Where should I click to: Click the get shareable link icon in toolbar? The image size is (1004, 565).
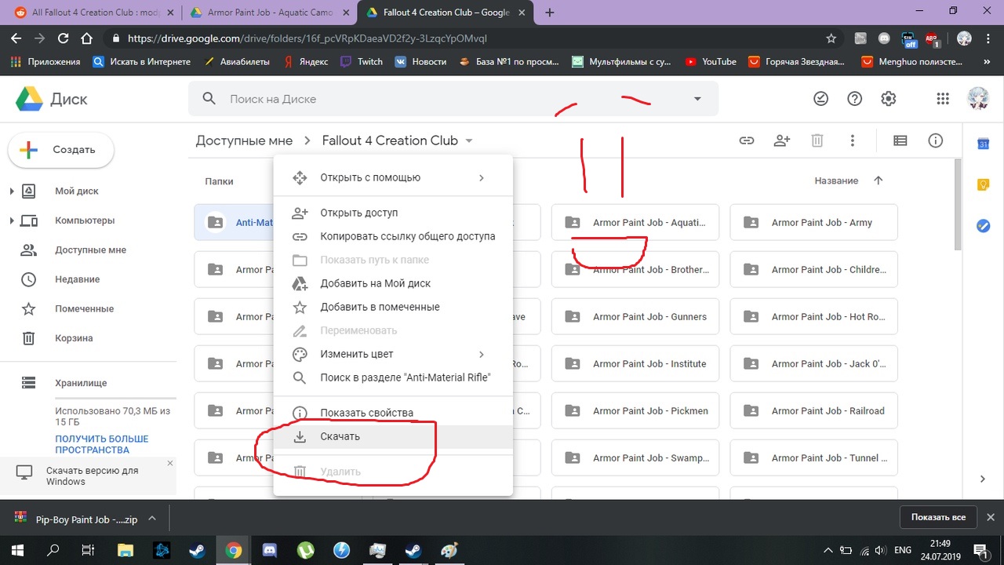coord(747,140)
